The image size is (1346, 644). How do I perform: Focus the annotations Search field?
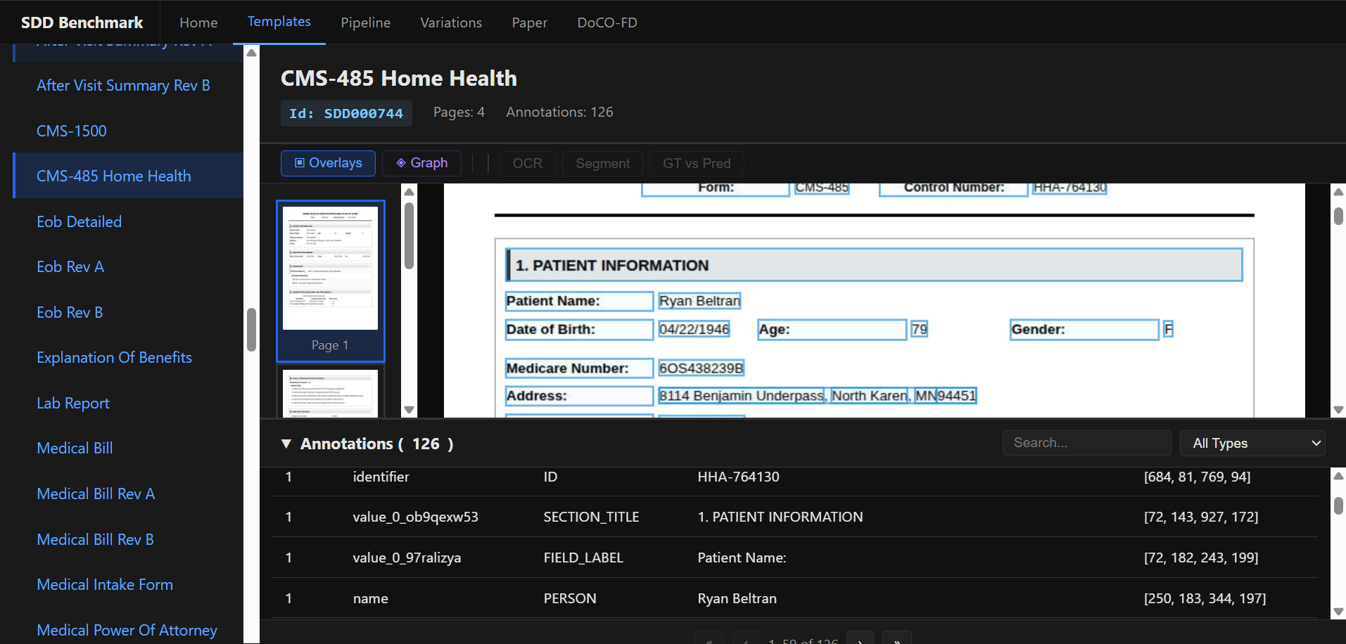[1086, 443]
